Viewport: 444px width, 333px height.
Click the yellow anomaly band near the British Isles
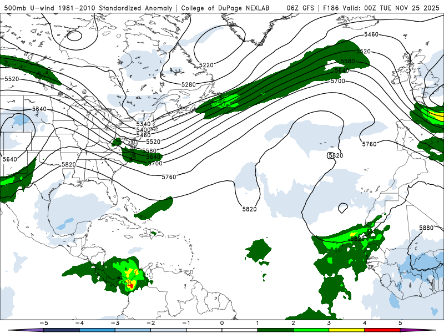pos(436,115)
